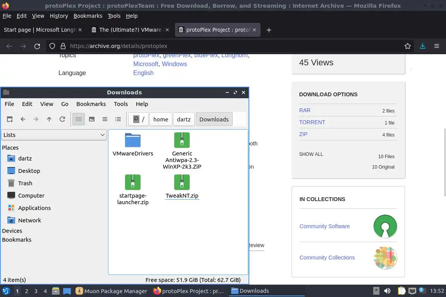The width and height of the screenshot is (446, 297).
Task: Reload the Downloads folder view
Action: coord(62,119)
